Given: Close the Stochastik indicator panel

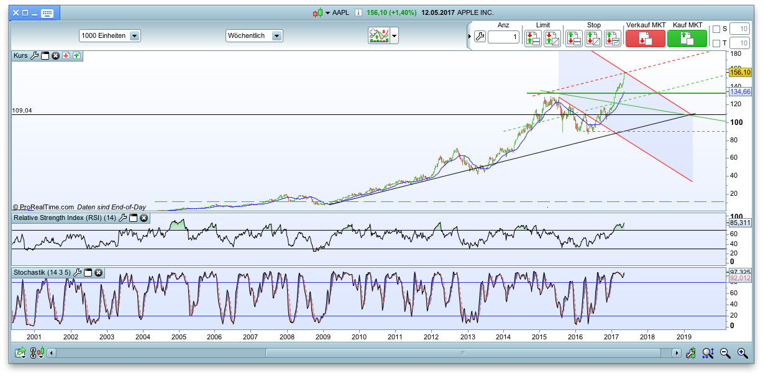Looking at the screenshot, I should (98, 272).
